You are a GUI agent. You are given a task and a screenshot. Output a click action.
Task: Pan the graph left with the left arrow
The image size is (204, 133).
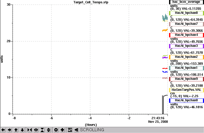(x=3, y=130)
